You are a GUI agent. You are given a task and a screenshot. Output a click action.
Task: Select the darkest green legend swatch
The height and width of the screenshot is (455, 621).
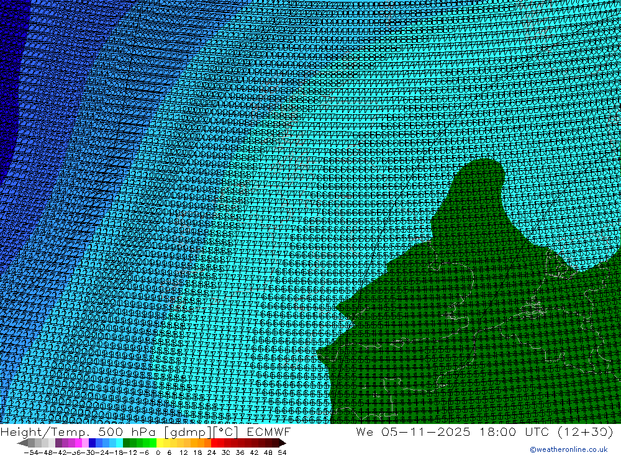click(126, 443)
